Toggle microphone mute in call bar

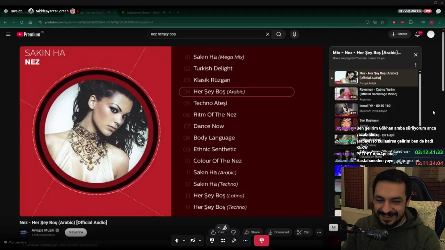177,240
